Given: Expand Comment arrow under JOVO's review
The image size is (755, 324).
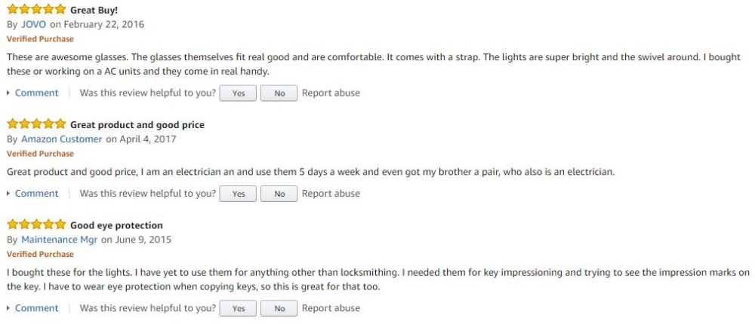Looking at the screenshot, I should [9, 93].
